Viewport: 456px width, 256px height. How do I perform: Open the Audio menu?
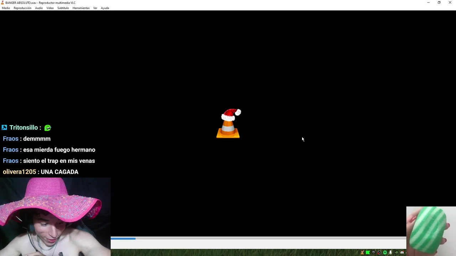tap(39, 8)
